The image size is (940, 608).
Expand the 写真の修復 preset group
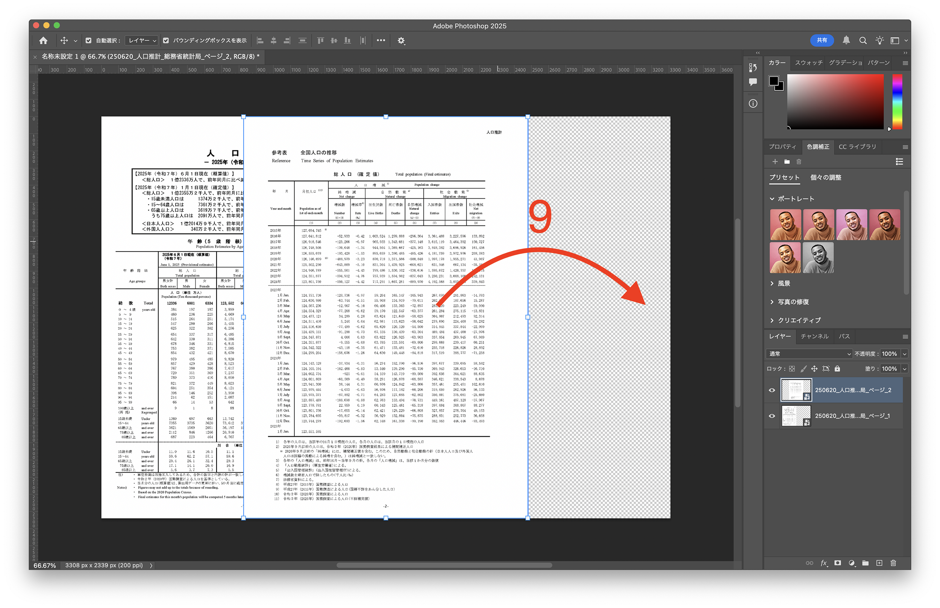click(x=772, y=302)
